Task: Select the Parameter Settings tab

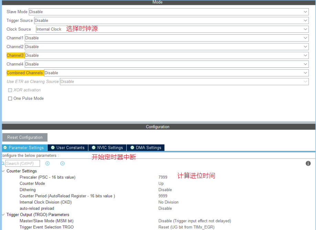Action: coord(23,148)
